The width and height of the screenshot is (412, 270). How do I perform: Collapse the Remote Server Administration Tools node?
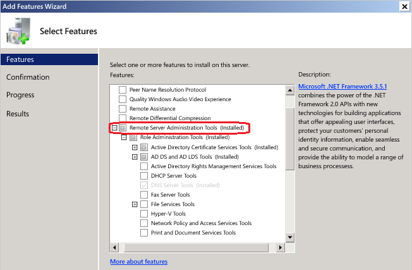[114, 128]
